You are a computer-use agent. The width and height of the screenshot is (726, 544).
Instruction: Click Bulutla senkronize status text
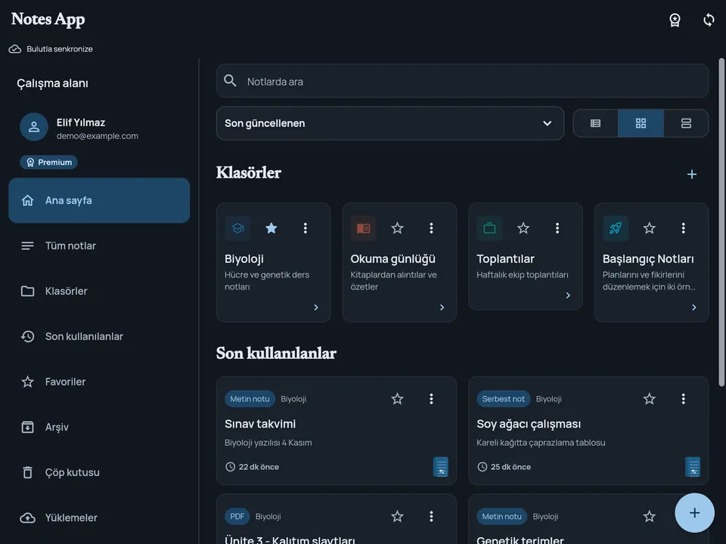[59, 49]
